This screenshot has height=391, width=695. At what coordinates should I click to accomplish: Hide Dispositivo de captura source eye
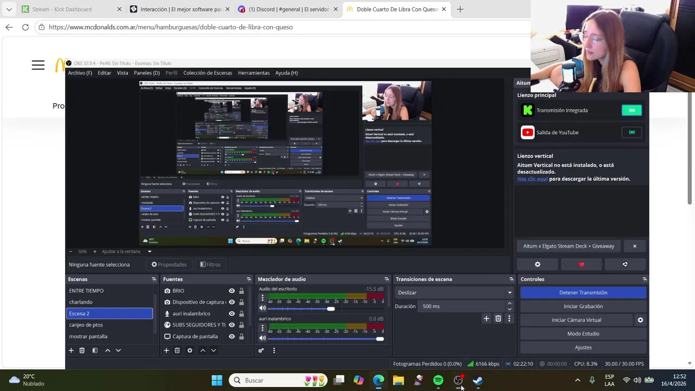(x=232, y=302)
